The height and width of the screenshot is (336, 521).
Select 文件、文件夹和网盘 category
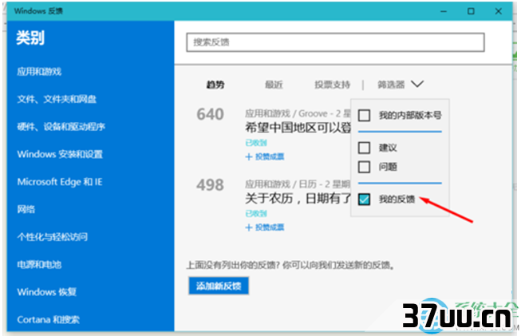pyautogui.click(x=57, y=99)
